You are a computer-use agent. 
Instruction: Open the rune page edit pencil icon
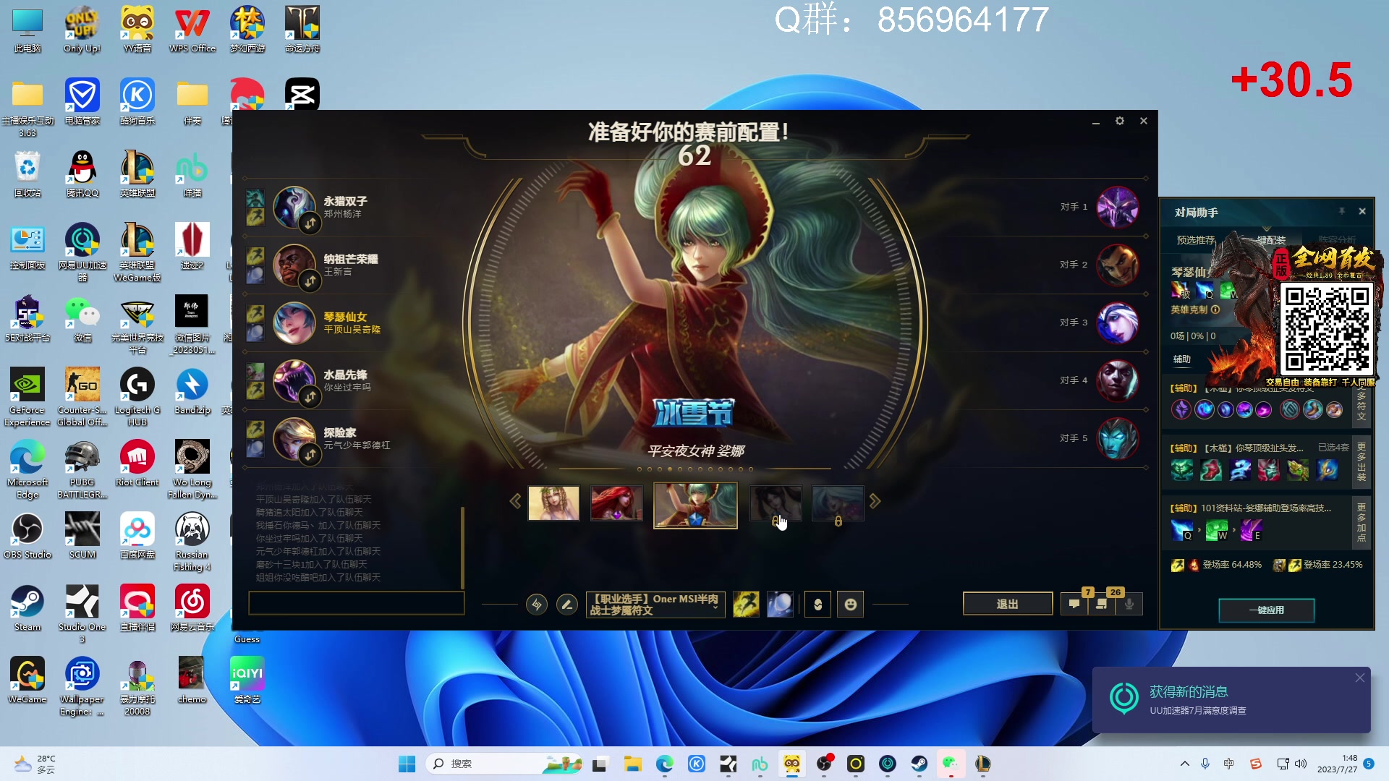[x=567, y=604]
